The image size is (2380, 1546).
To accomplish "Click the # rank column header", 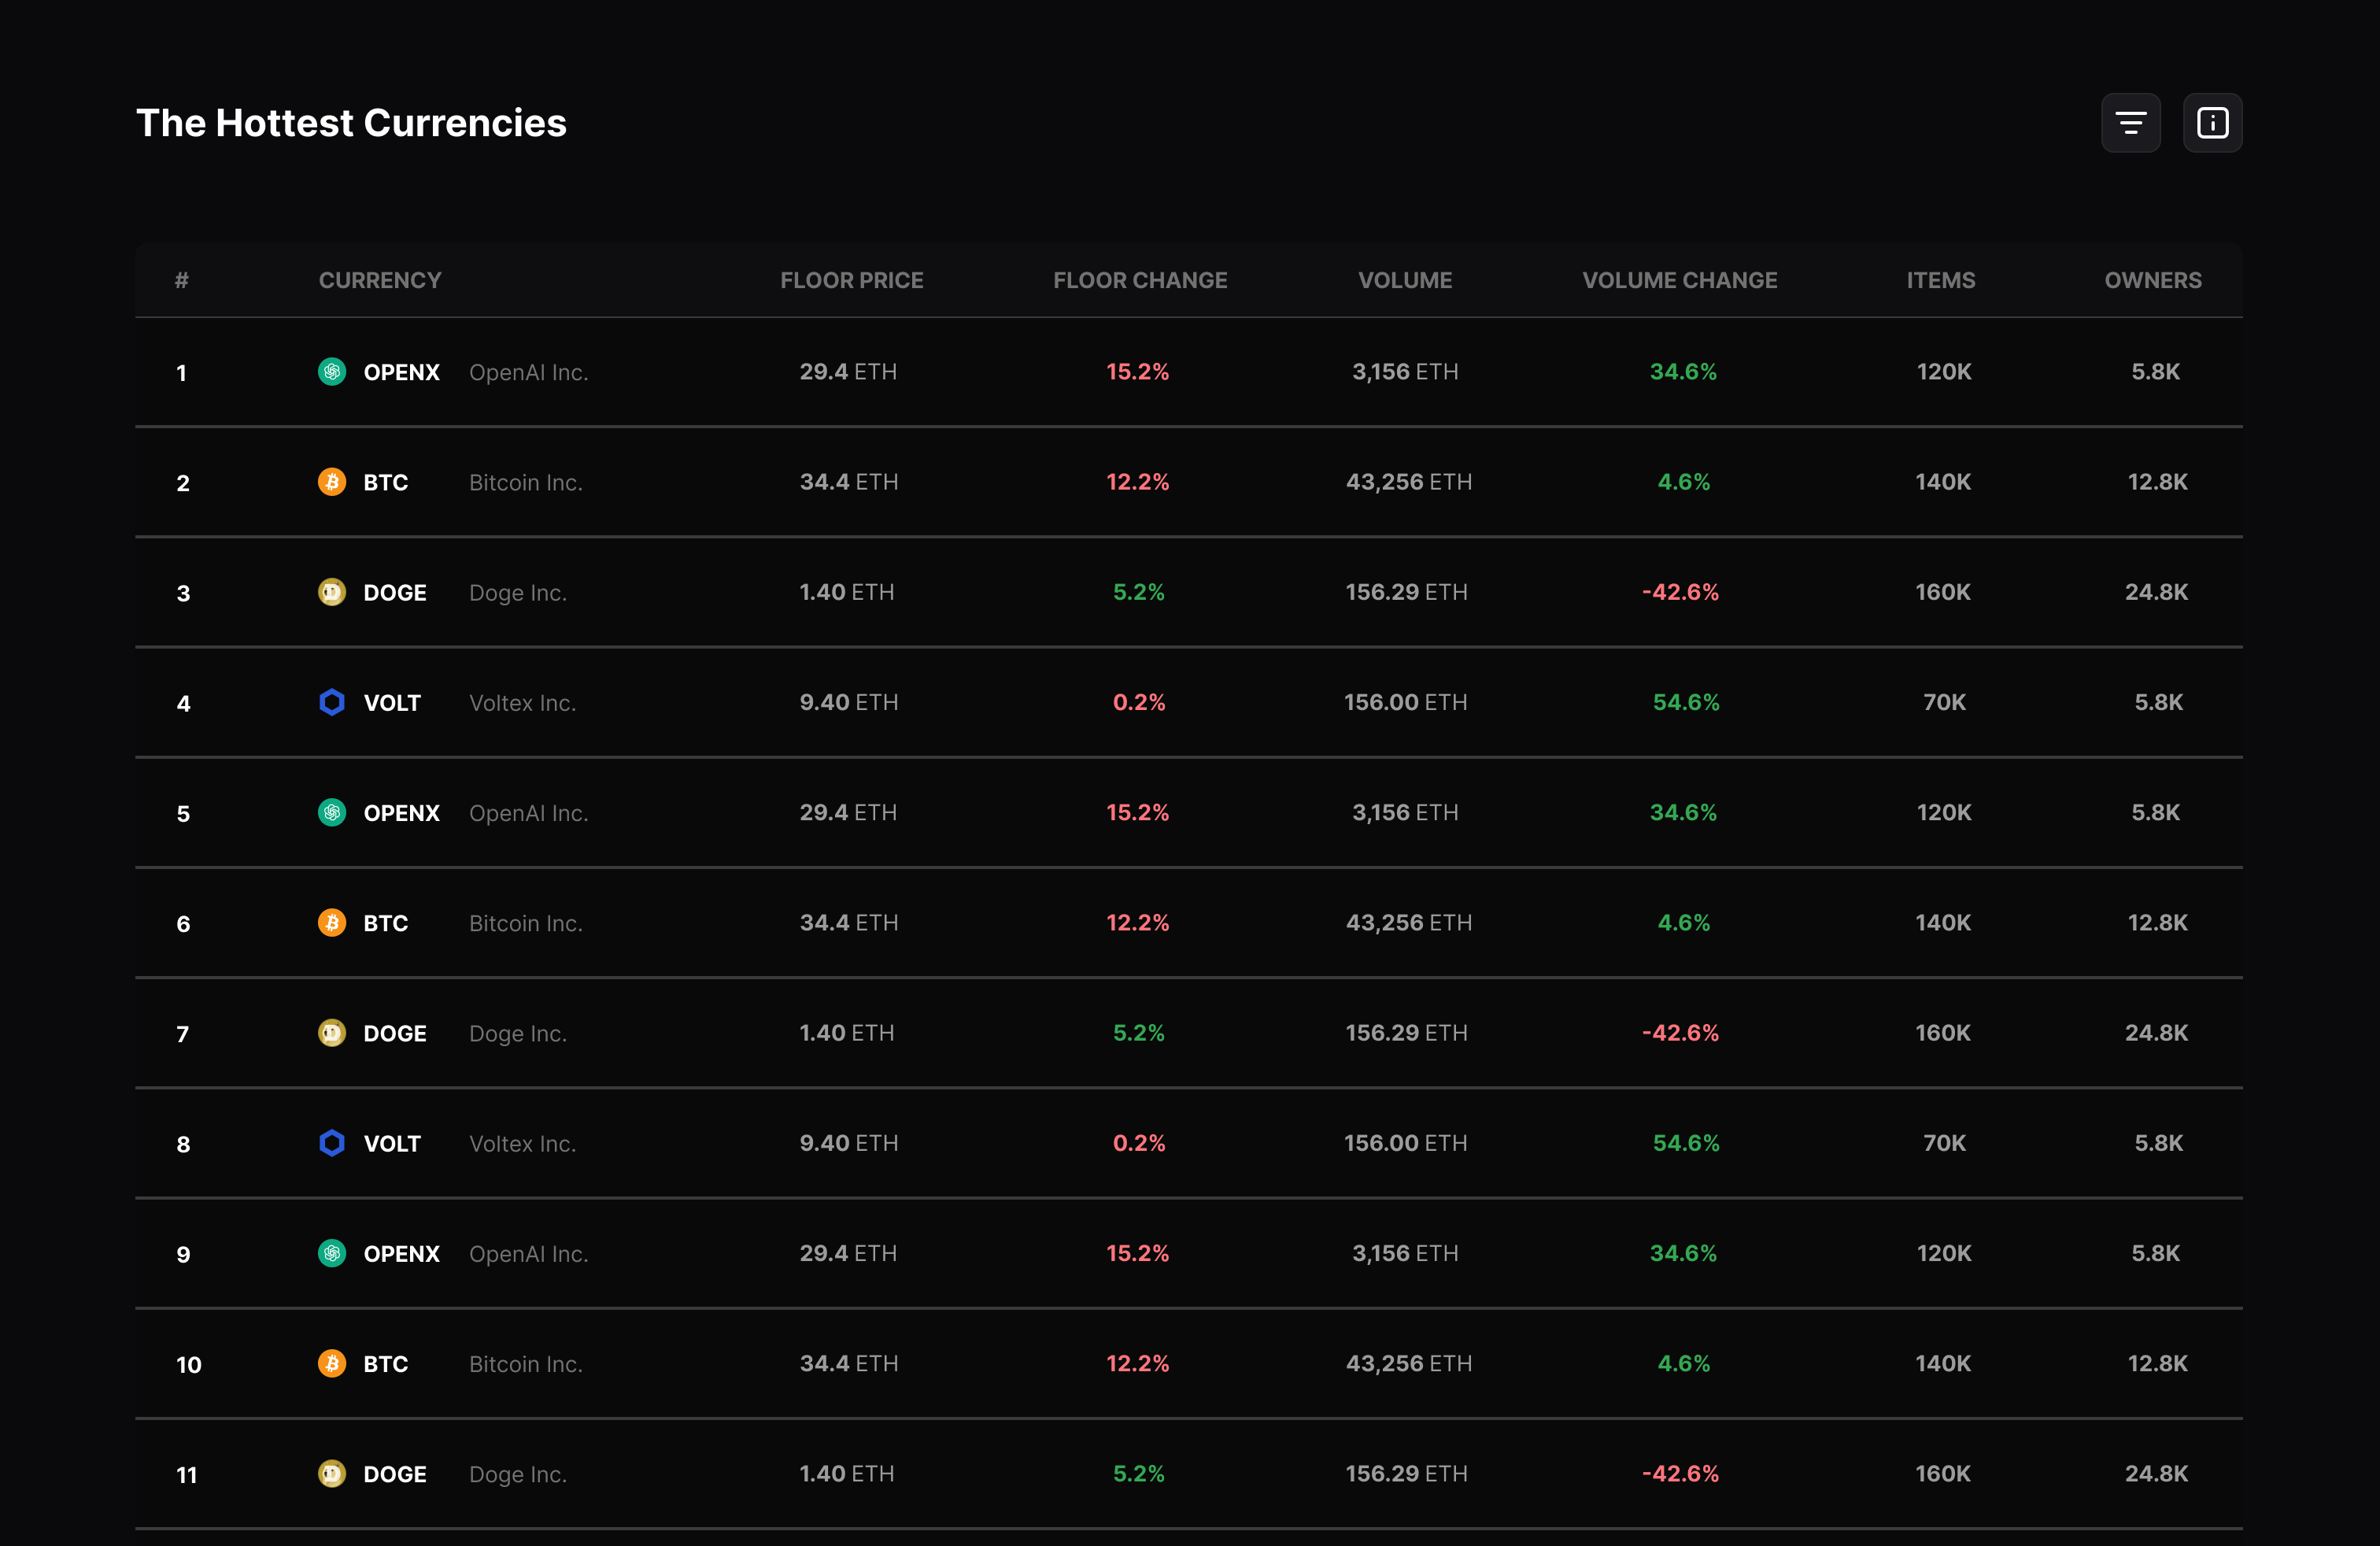I will pos(182,280).
